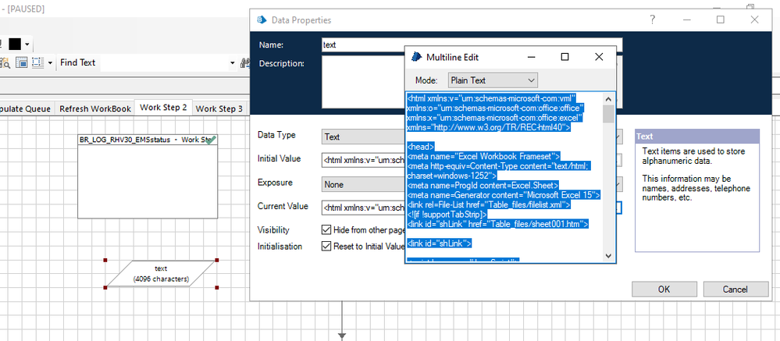
Task: Click the green checkmark on BR_LOG block
Action: pyautogui.click(x=211, y=140)
